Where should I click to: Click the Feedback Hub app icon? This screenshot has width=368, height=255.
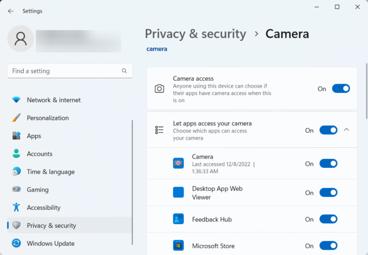(178, 219)
